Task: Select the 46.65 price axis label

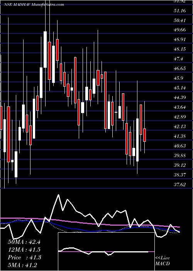Action: tap(180, 69)
